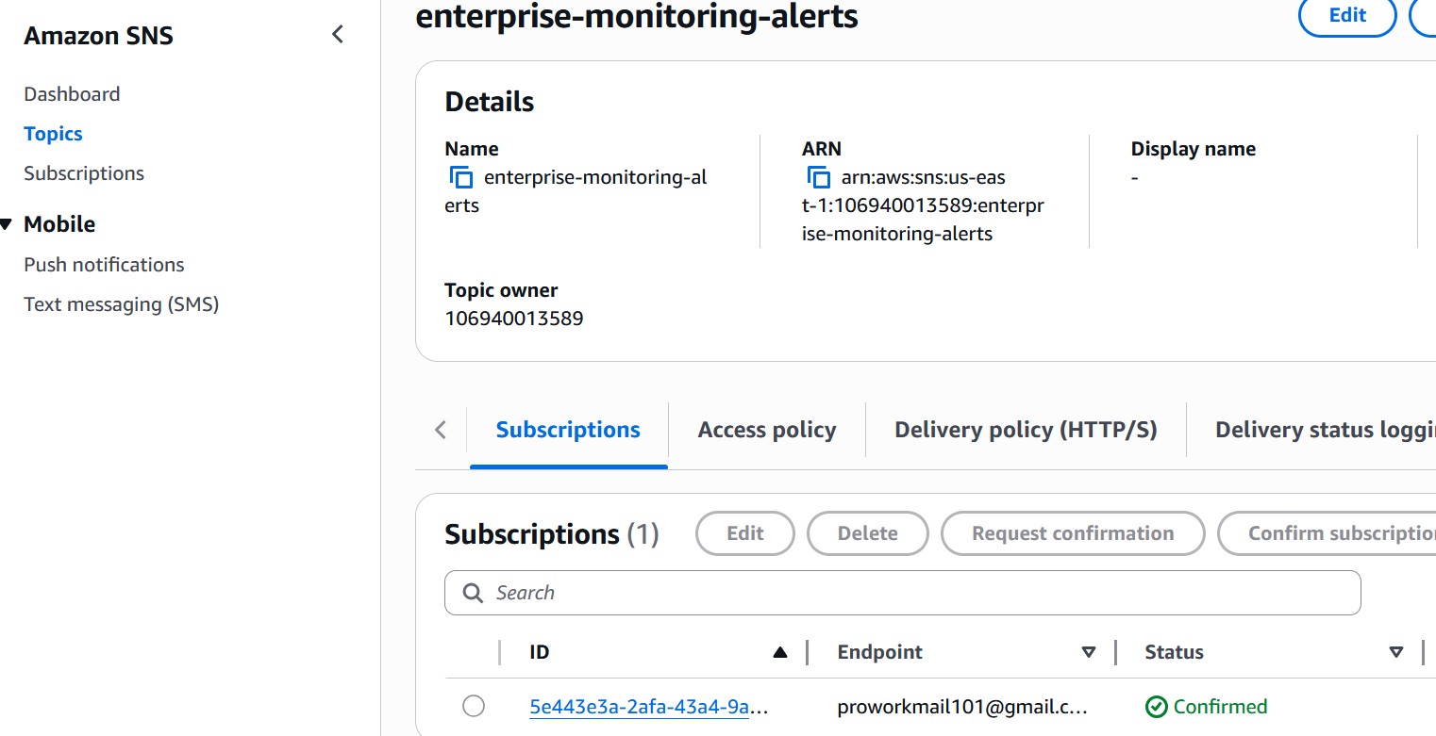Sort subscriptions by Endpoint column arrow
The width and height of the screenshot is (1436, 736).
(1089, 652)
